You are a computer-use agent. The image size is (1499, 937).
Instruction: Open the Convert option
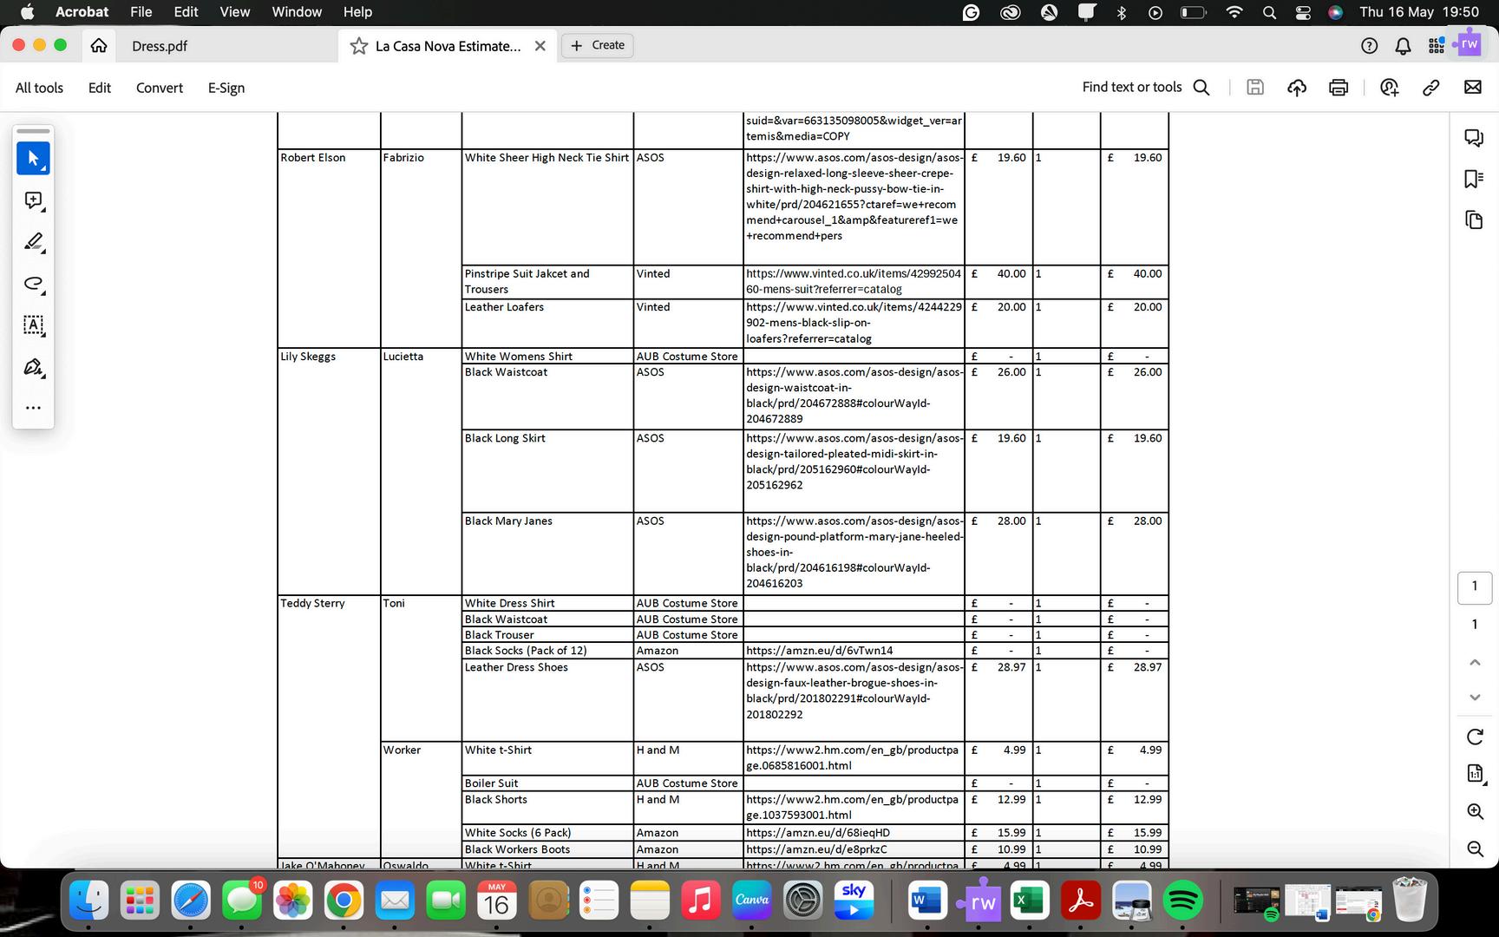click(x=160, y=88)
